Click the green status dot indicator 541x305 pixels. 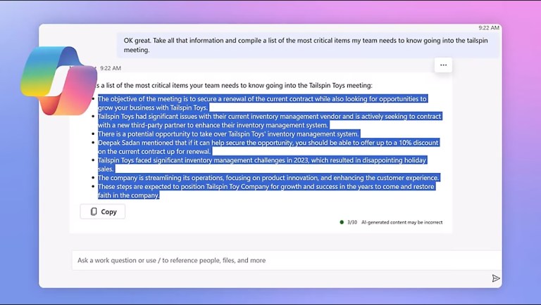[342, 222]
